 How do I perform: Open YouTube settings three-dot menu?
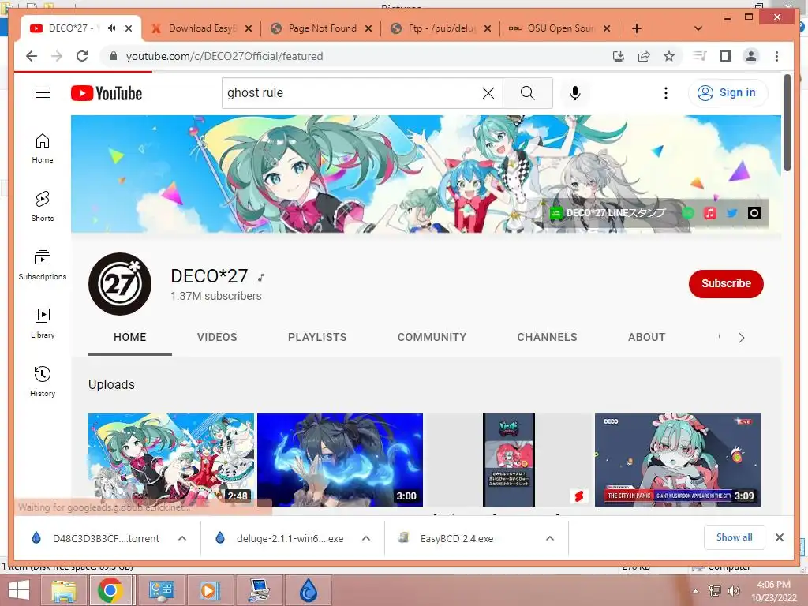pyautogui.click(x=666, y=93)
